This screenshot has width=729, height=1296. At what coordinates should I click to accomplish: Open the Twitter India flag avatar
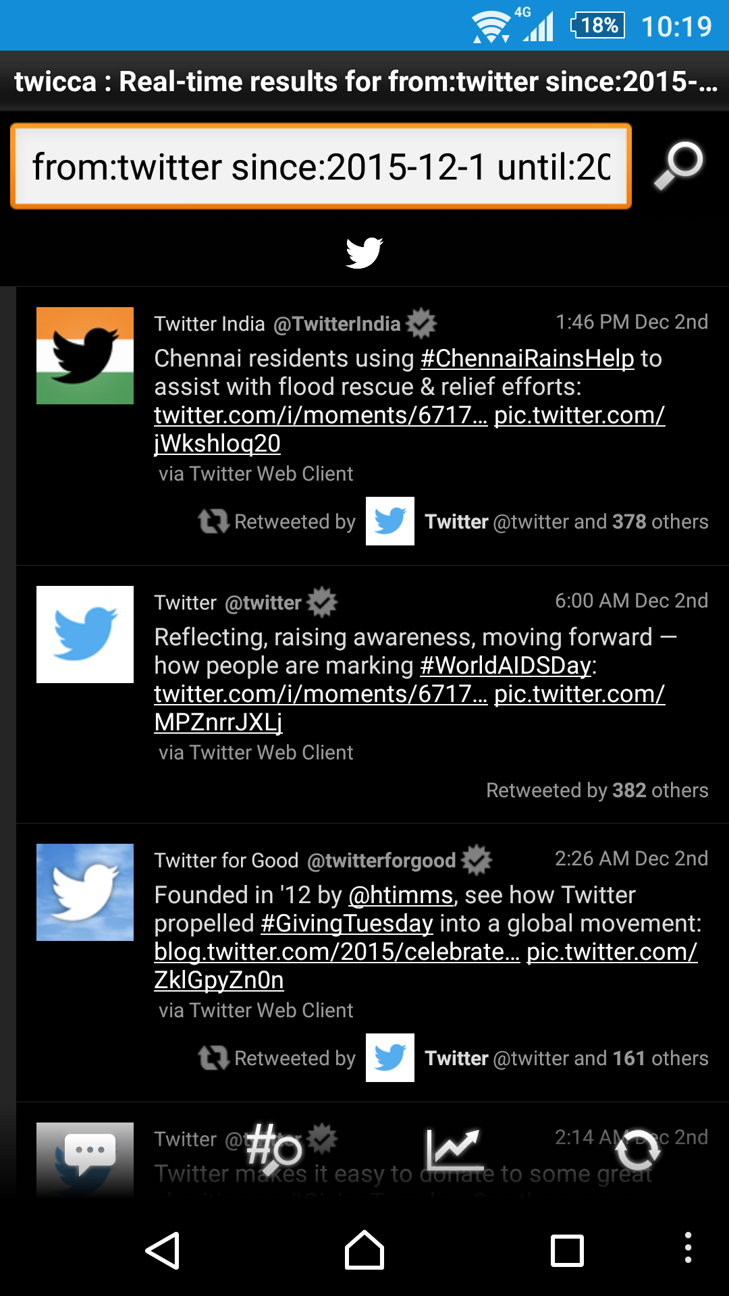point(85,356)
